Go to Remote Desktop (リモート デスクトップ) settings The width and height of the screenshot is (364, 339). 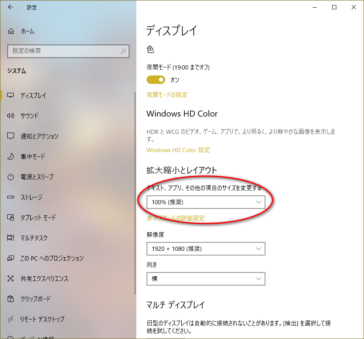[x=42, y=319]
